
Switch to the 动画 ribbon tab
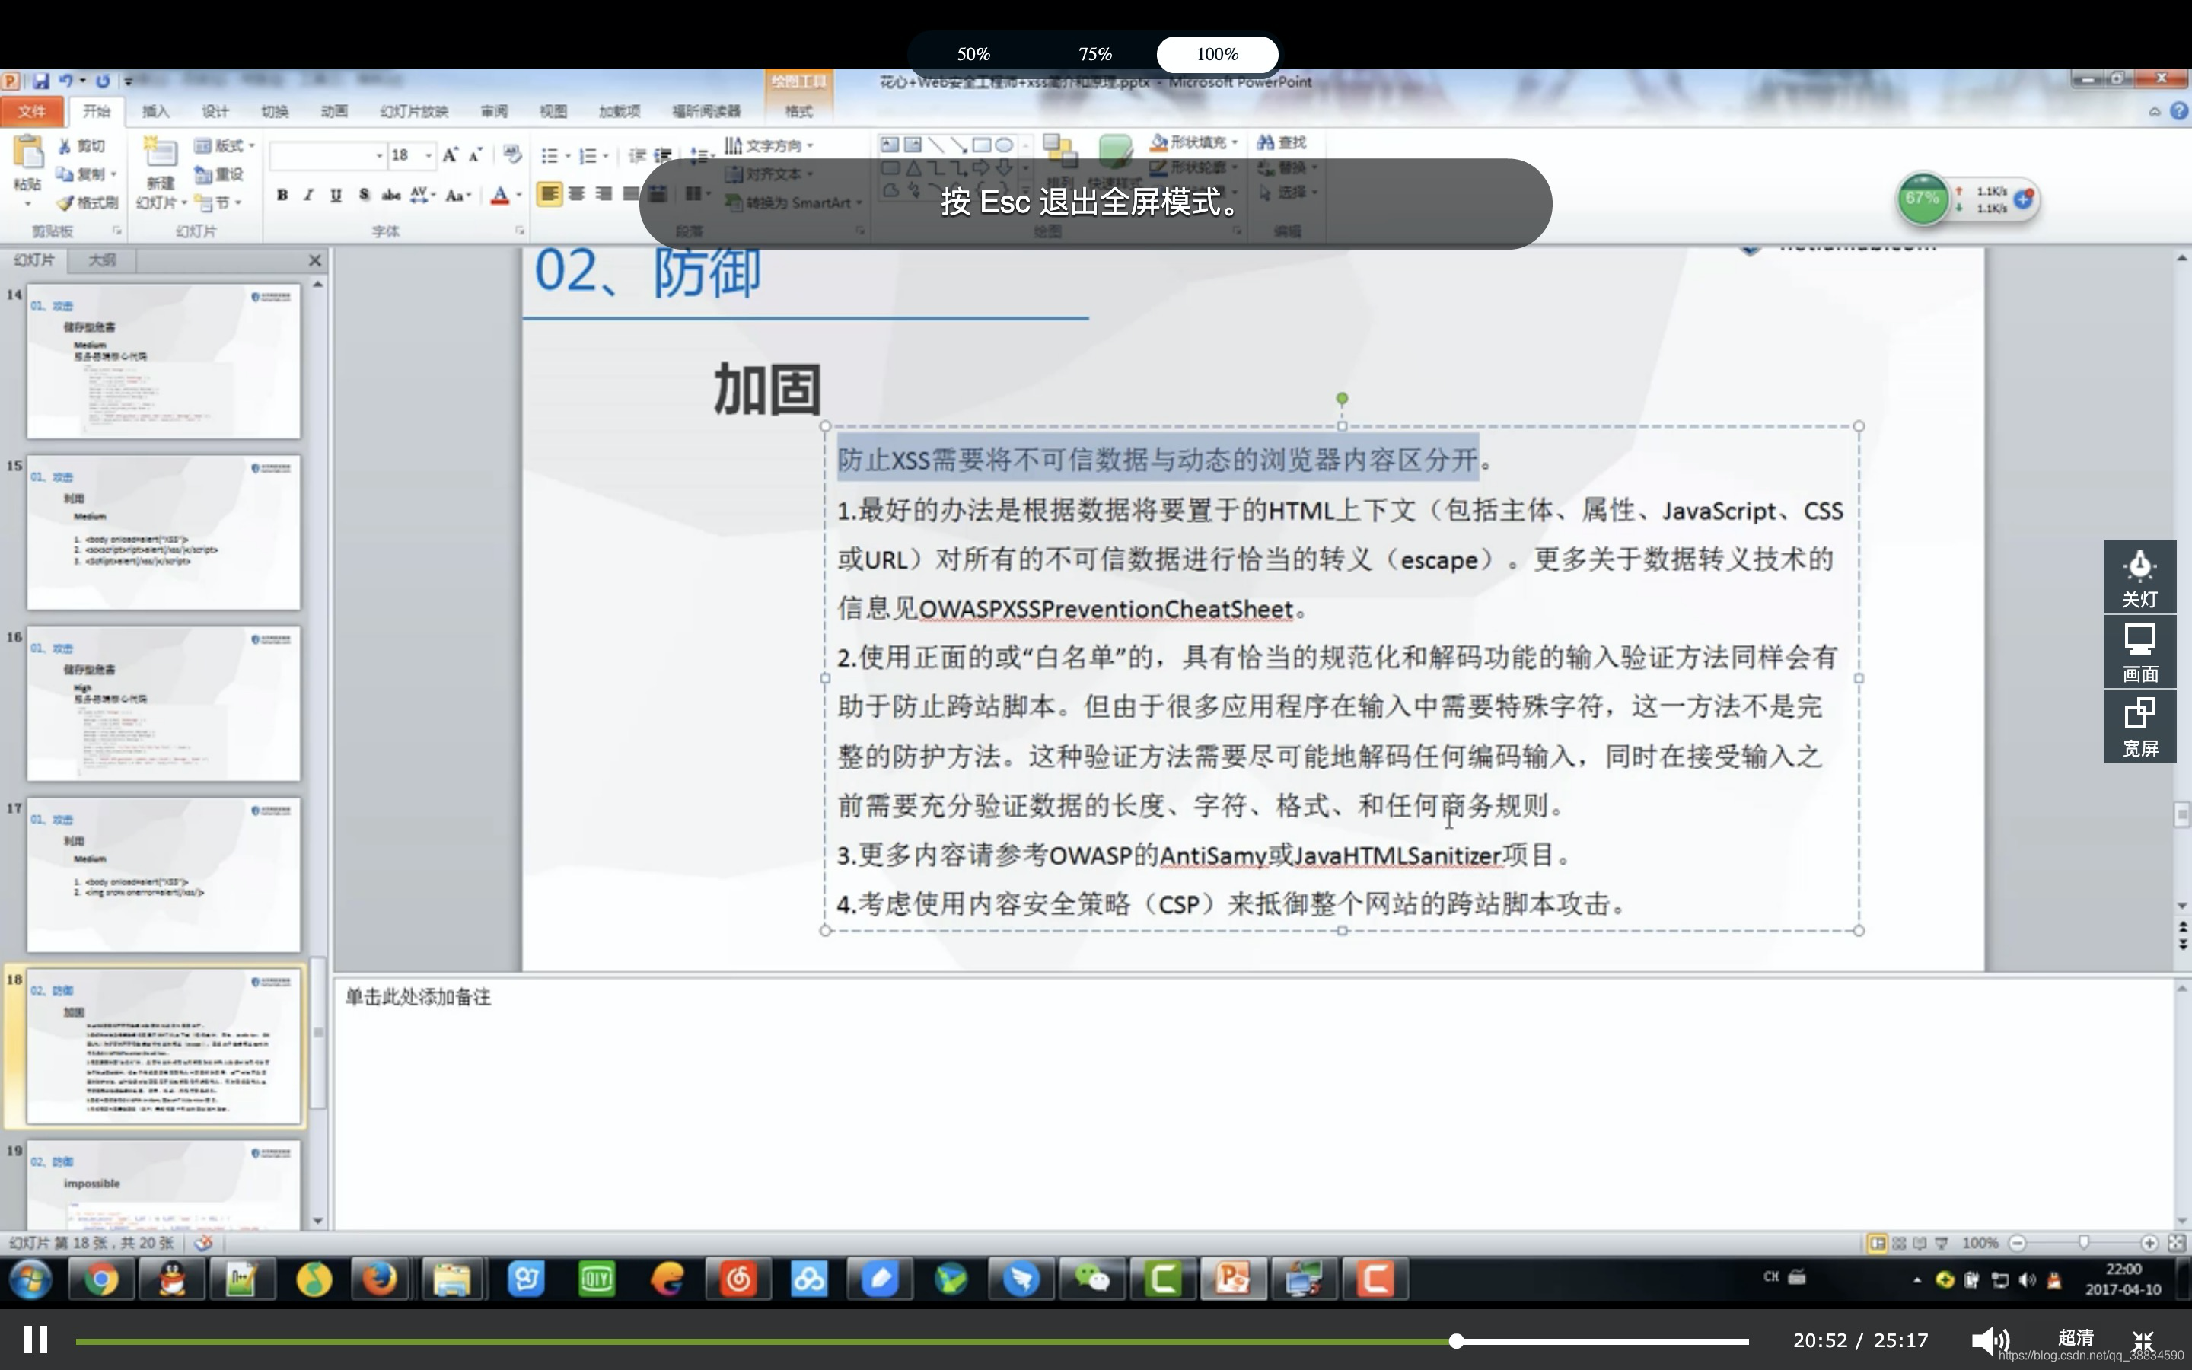point(333,110)
